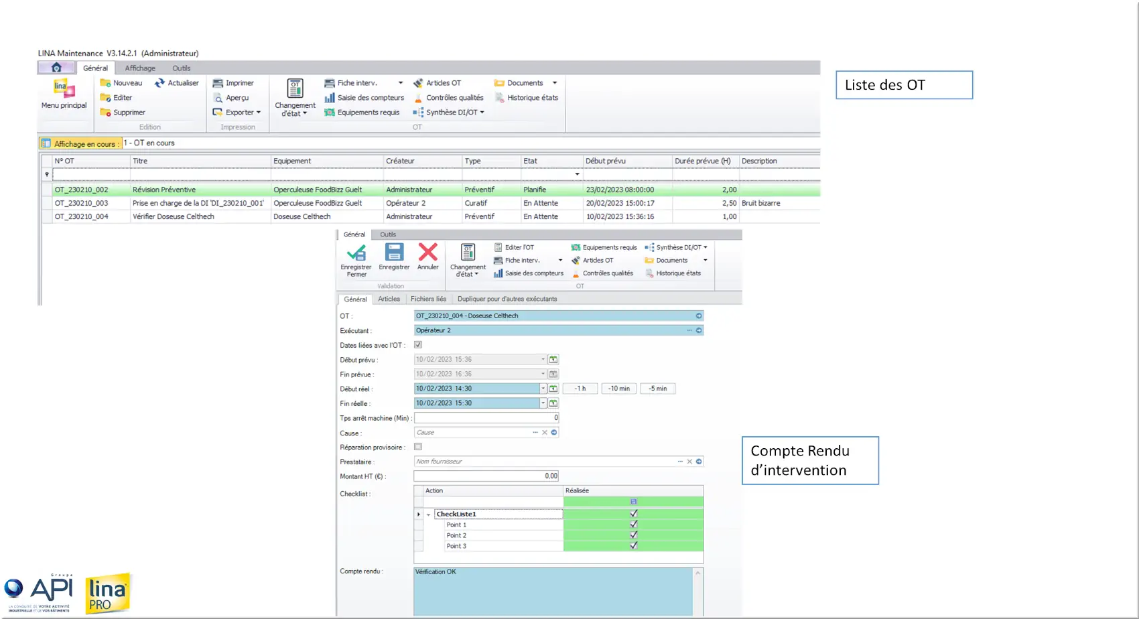Click the arrow icon in the OT field
This screenshot has height=619, width=1139.
pos(699,316)
